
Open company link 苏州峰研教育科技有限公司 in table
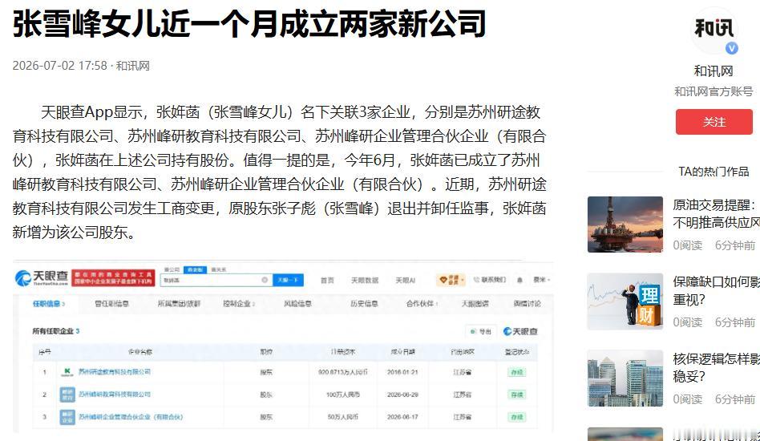pyautogui.click(x=115, y=394)
